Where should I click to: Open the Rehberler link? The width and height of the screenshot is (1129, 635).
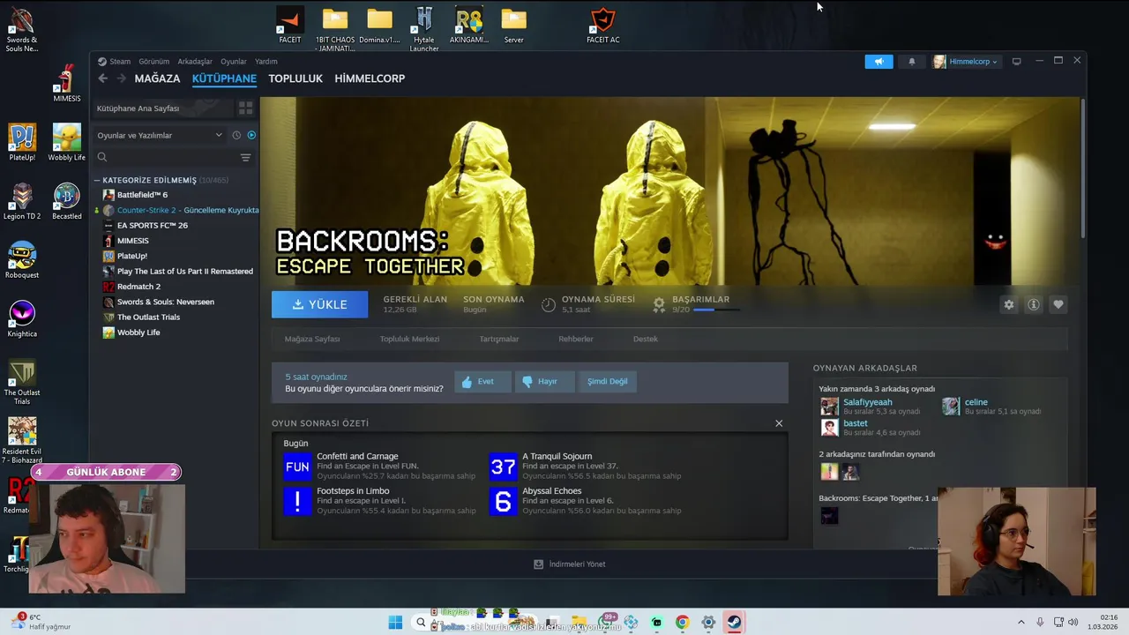[576, 339]
